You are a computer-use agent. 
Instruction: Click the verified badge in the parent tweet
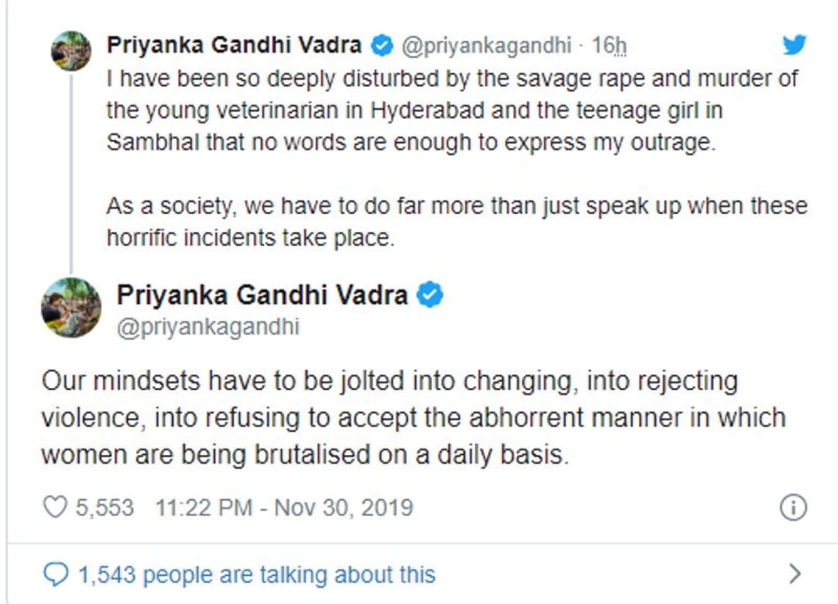pos(382,46)
